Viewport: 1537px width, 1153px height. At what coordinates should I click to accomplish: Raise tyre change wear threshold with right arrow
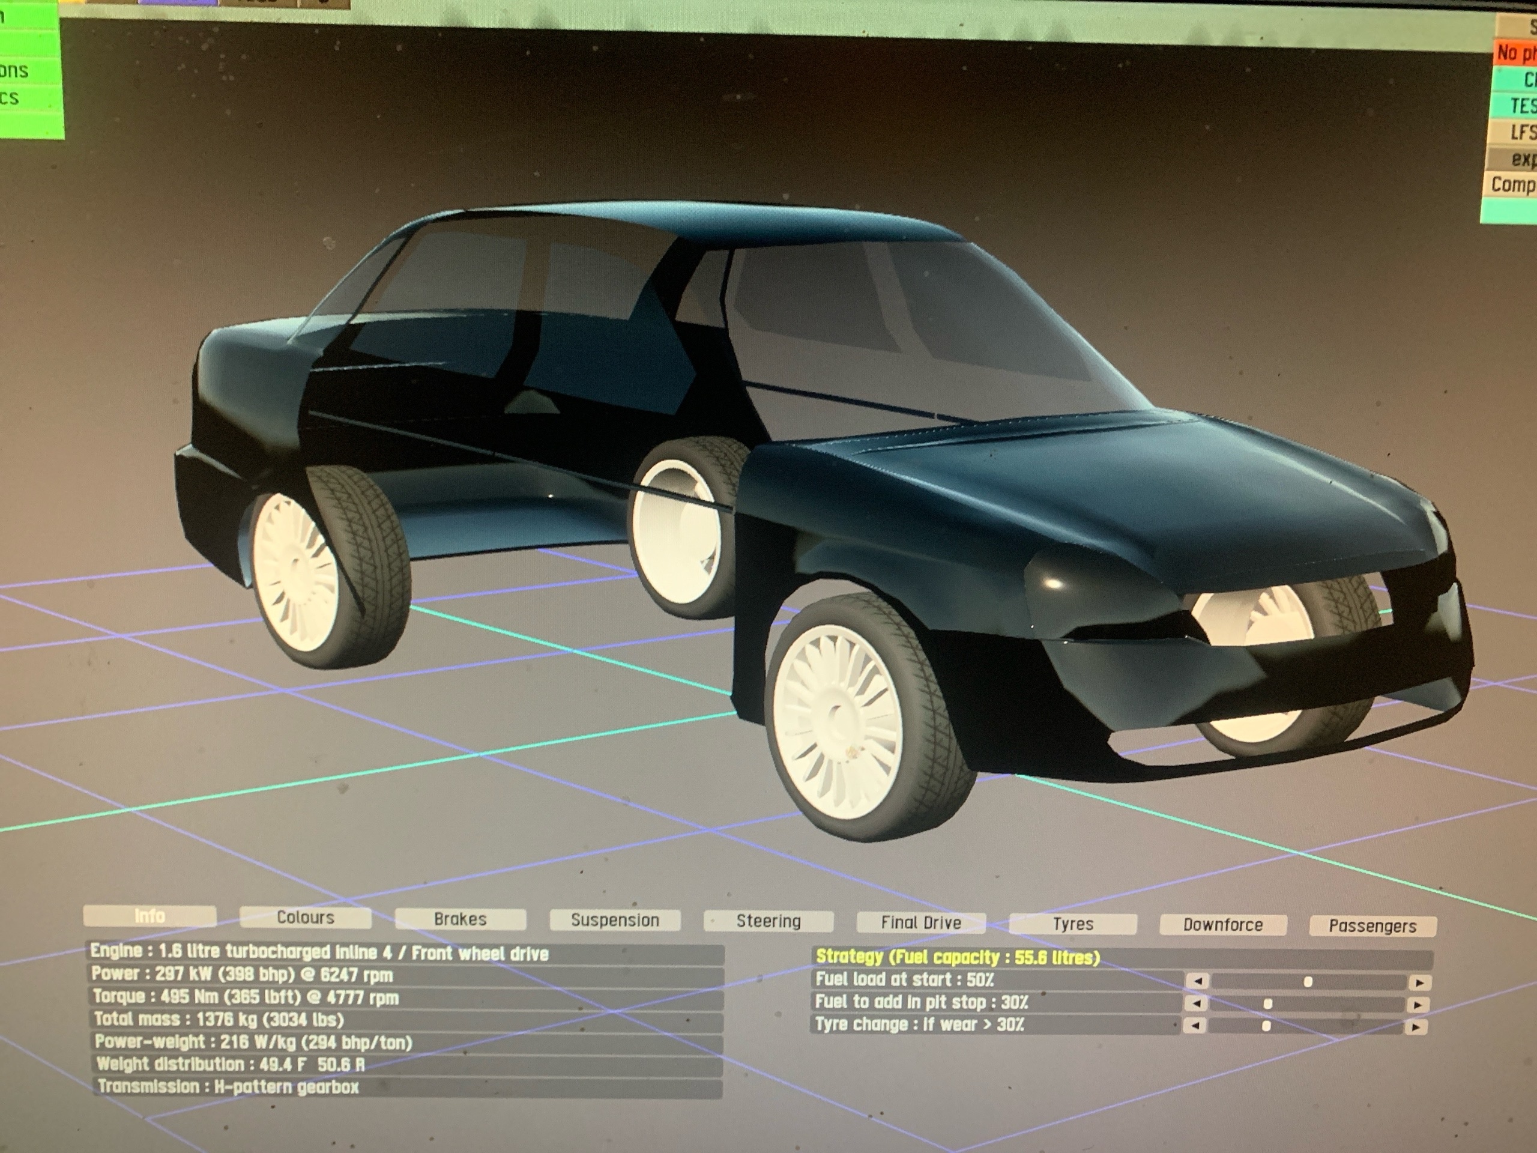click(1417, 1027)
